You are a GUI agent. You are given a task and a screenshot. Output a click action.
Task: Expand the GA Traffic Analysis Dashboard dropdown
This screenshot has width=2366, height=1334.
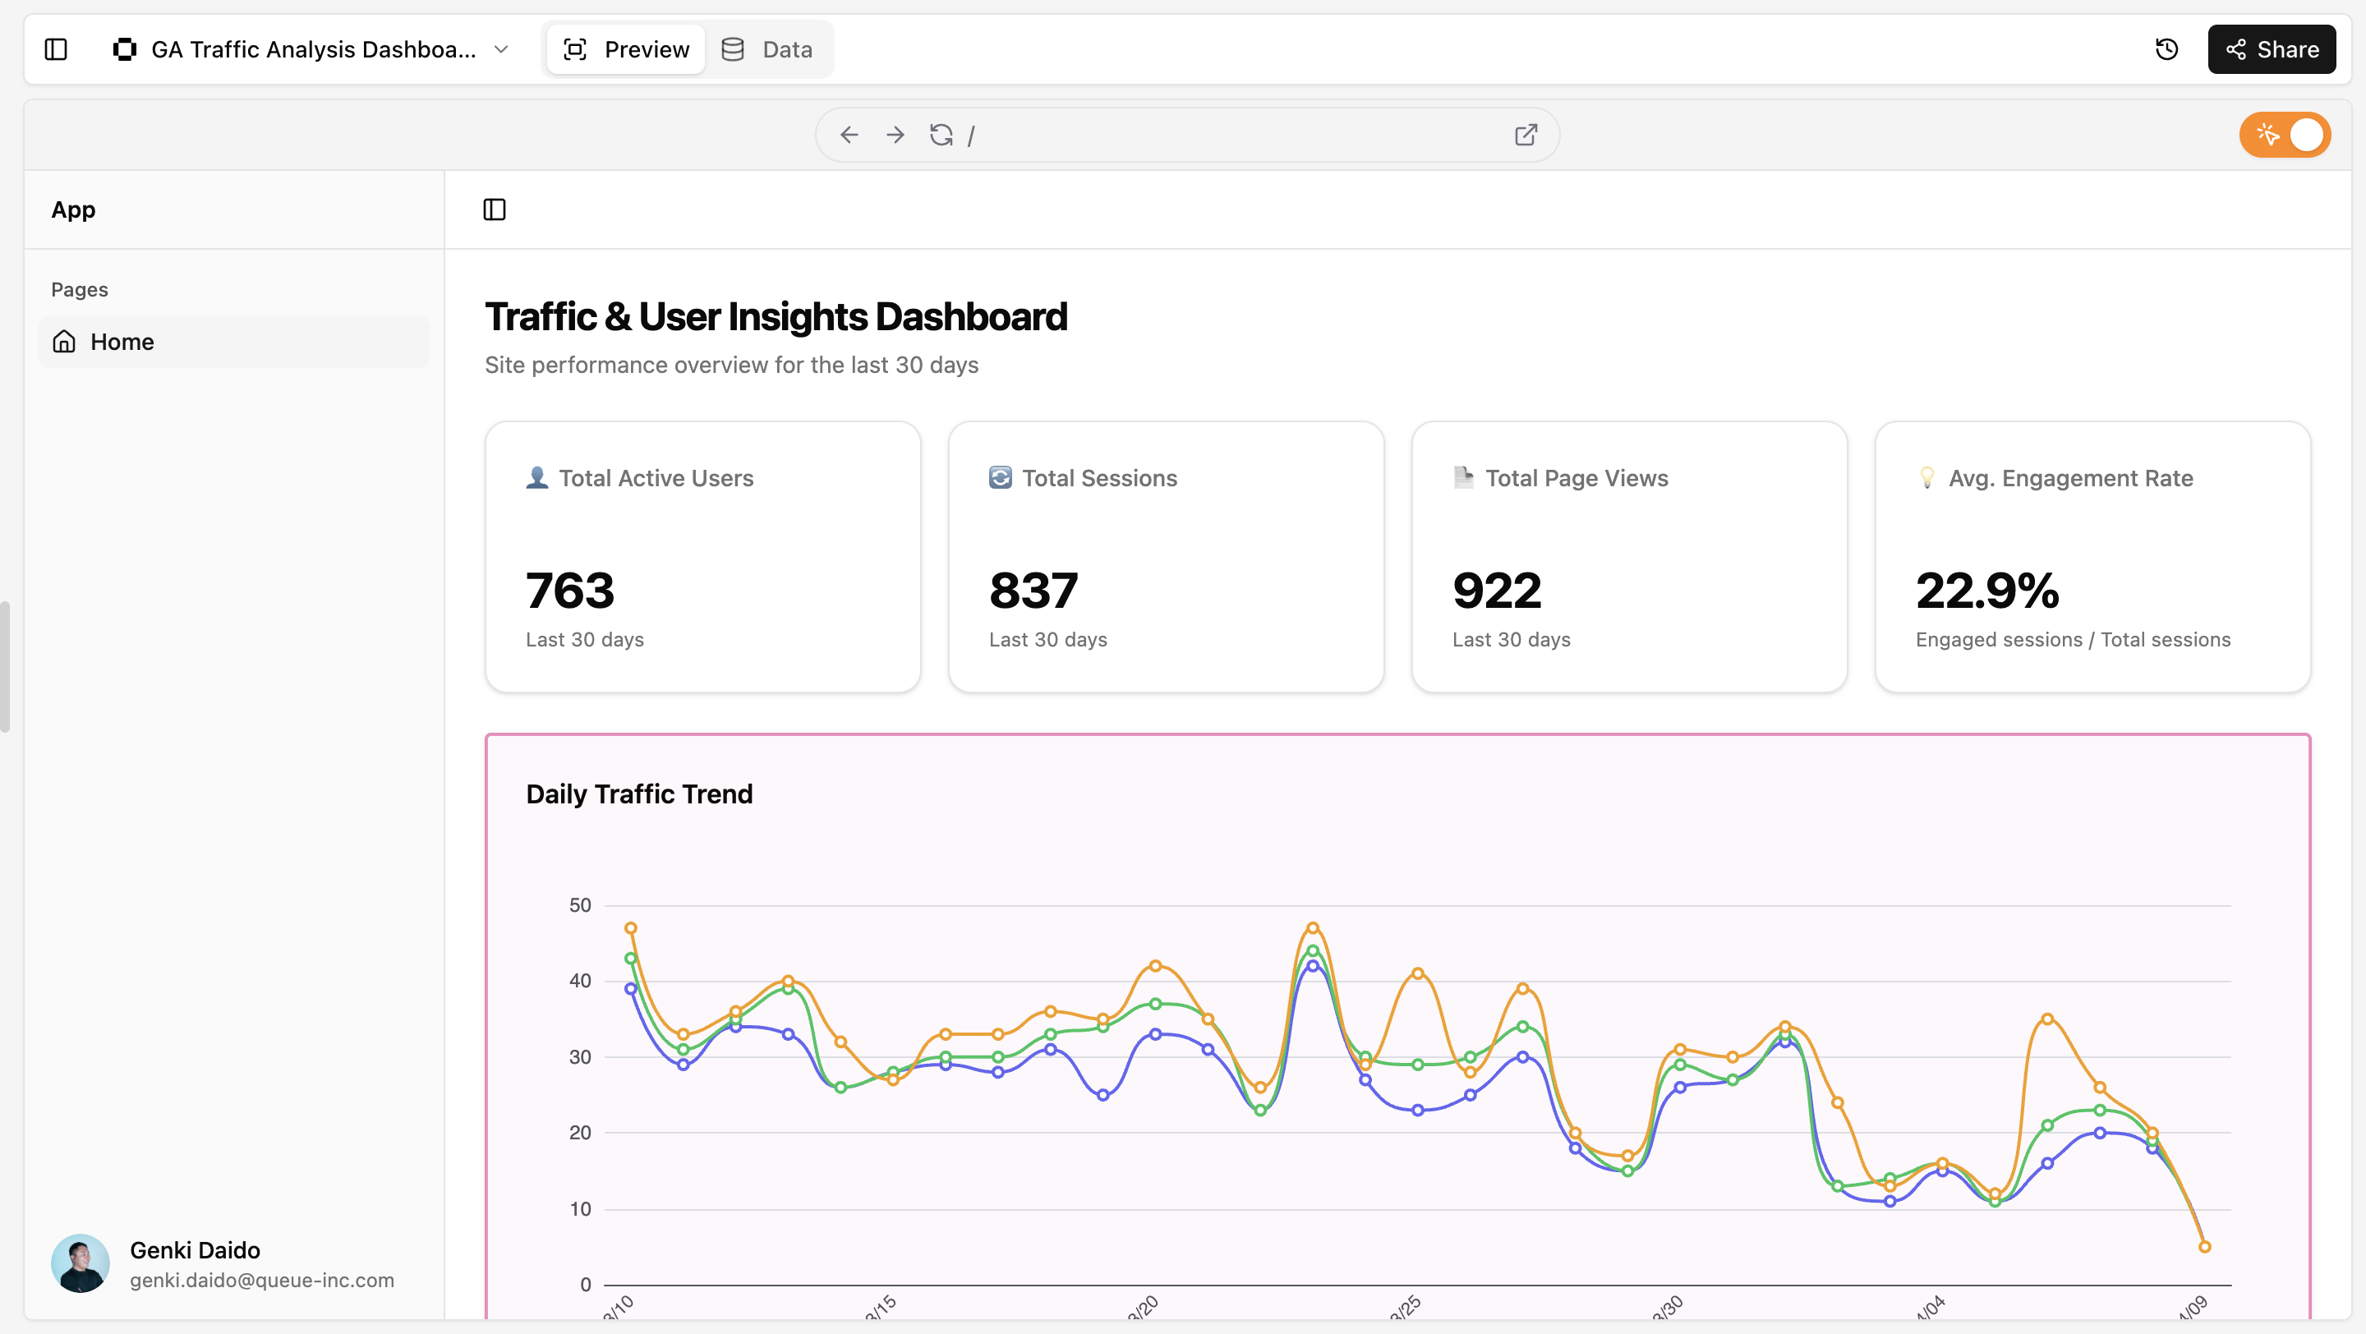(x=501, y=49)
